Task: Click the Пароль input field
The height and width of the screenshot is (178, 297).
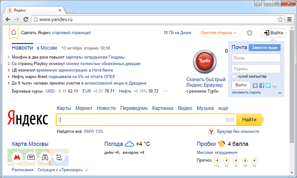Action: pyautogui.click(x=256, y=69)
